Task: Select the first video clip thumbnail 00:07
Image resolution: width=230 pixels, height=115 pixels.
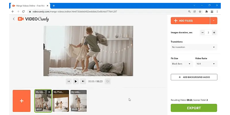Action: click(x=43, y=101)
